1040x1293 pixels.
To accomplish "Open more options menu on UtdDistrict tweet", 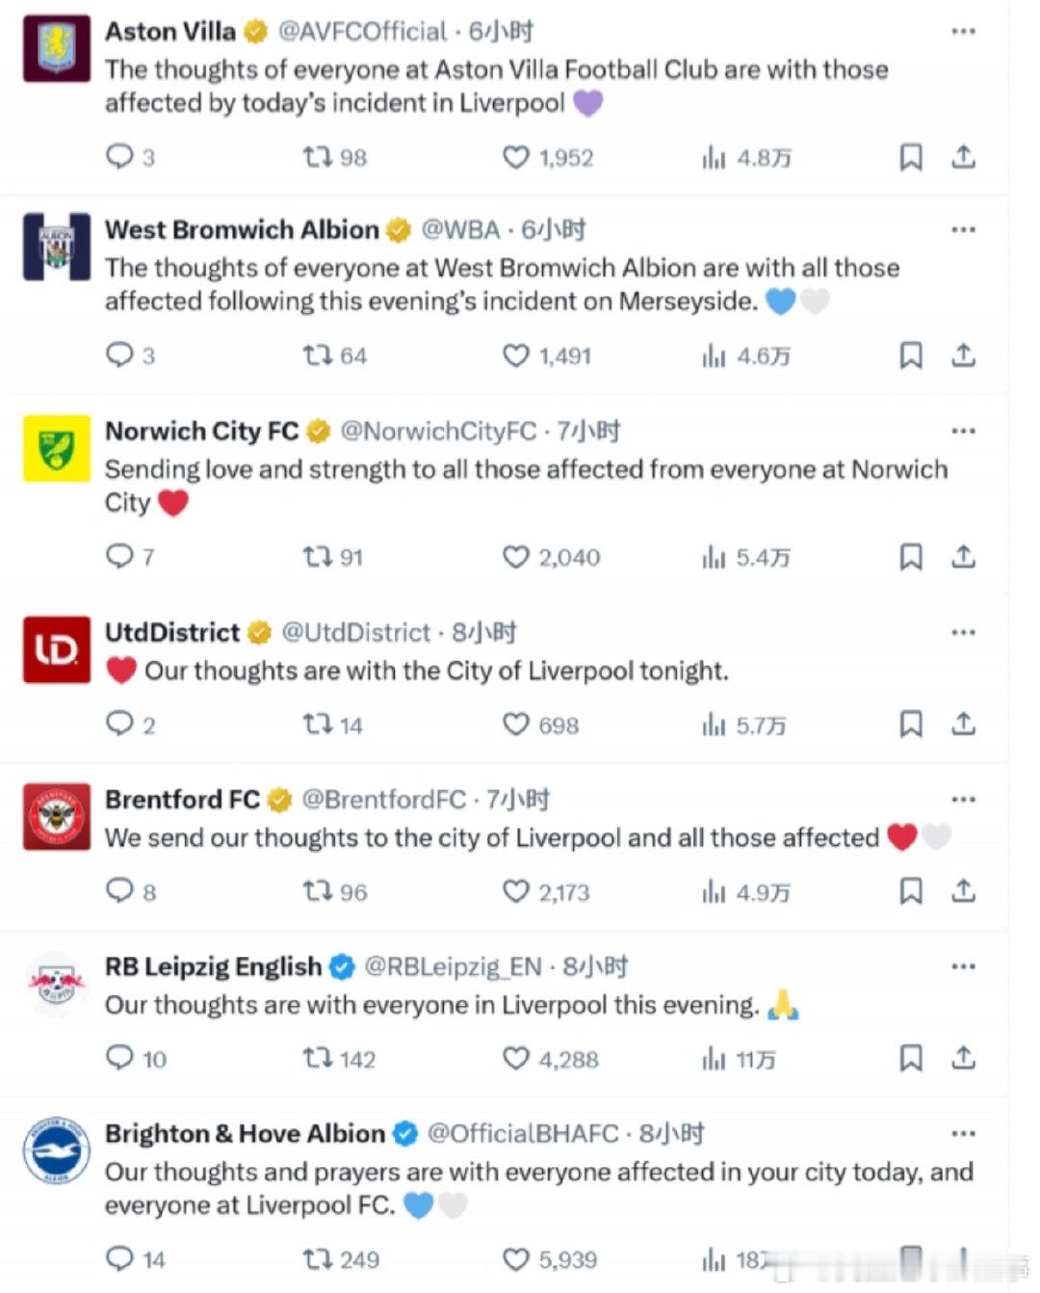I will pos(963,633).
